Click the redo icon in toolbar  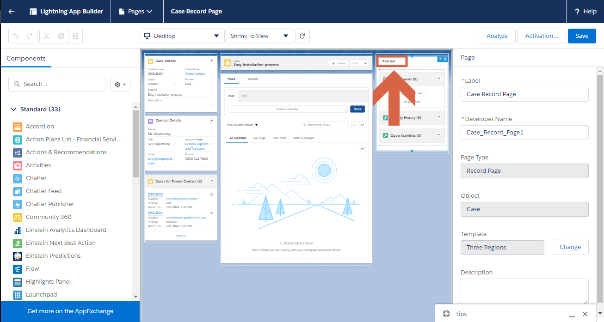tap(30, 36)
